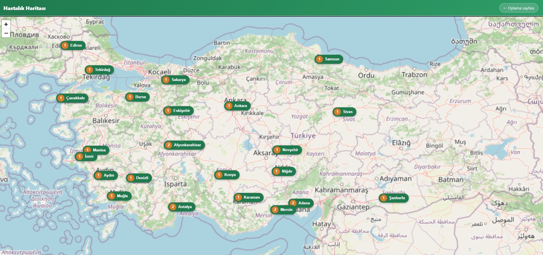
Task: Click the Mersin marker showing 2
Action: [283, 209]
